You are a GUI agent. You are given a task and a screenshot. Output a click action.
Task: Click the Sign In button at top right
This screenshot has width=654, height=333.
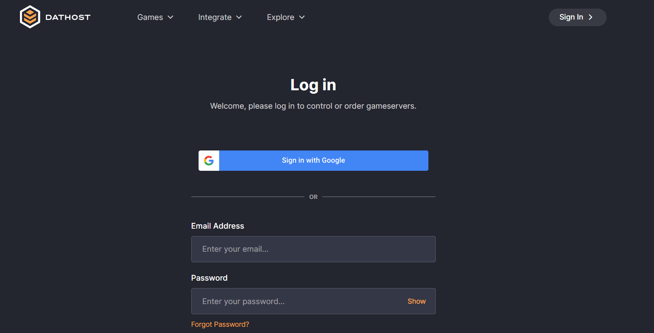tap(577, 17)
